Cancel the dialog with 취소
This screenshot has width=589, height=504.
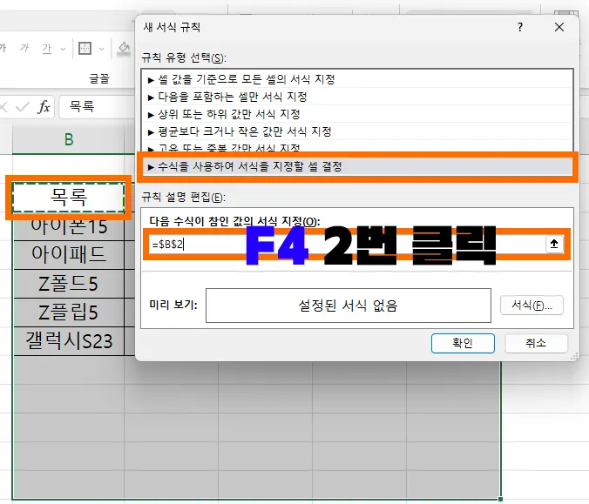click(x=536, y=343)
